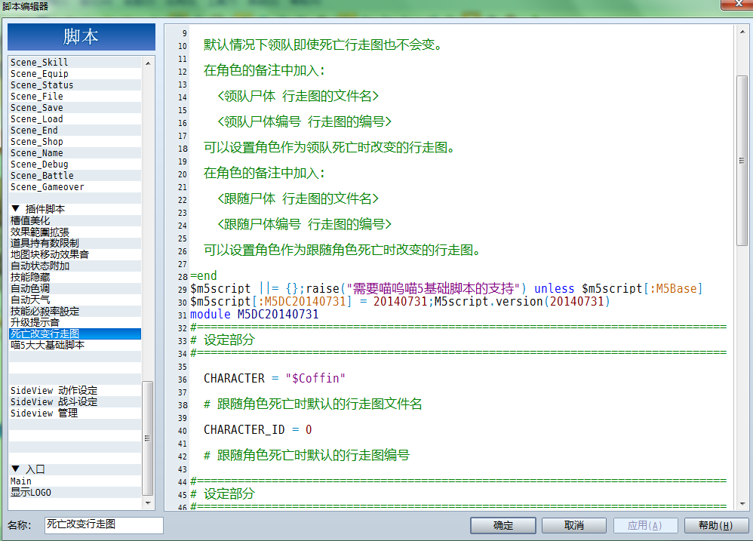Select the 道具持有数限制 script
The height and width of the screenshot is (541, 753).
click(75, 243)
